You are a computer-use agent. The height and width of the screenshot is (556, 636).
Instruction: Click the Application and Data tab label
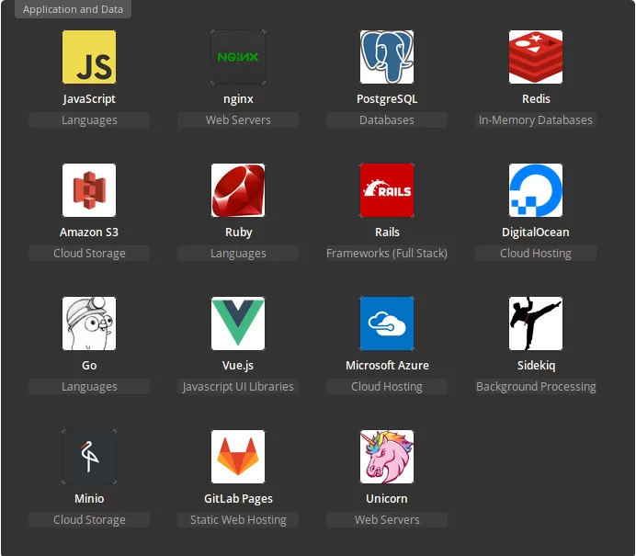coord(73,9)
